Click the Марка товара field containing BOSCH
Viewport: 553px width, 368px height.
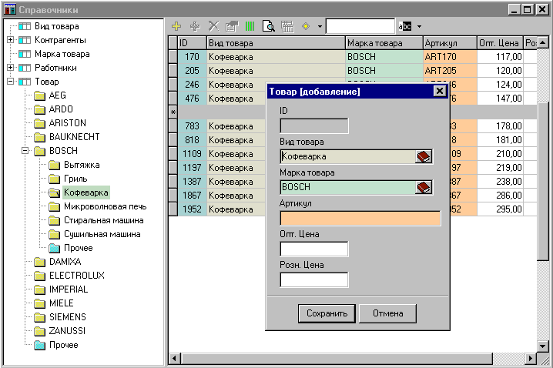tap(348, 187)
